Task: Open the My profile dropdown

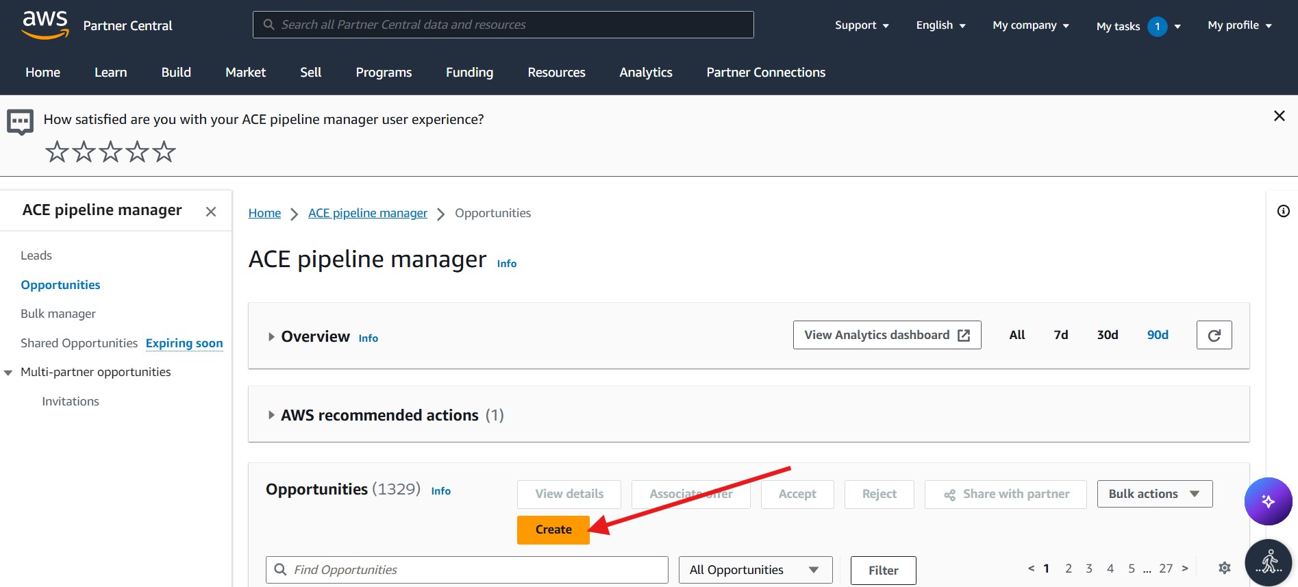Action: [1240, 25]
